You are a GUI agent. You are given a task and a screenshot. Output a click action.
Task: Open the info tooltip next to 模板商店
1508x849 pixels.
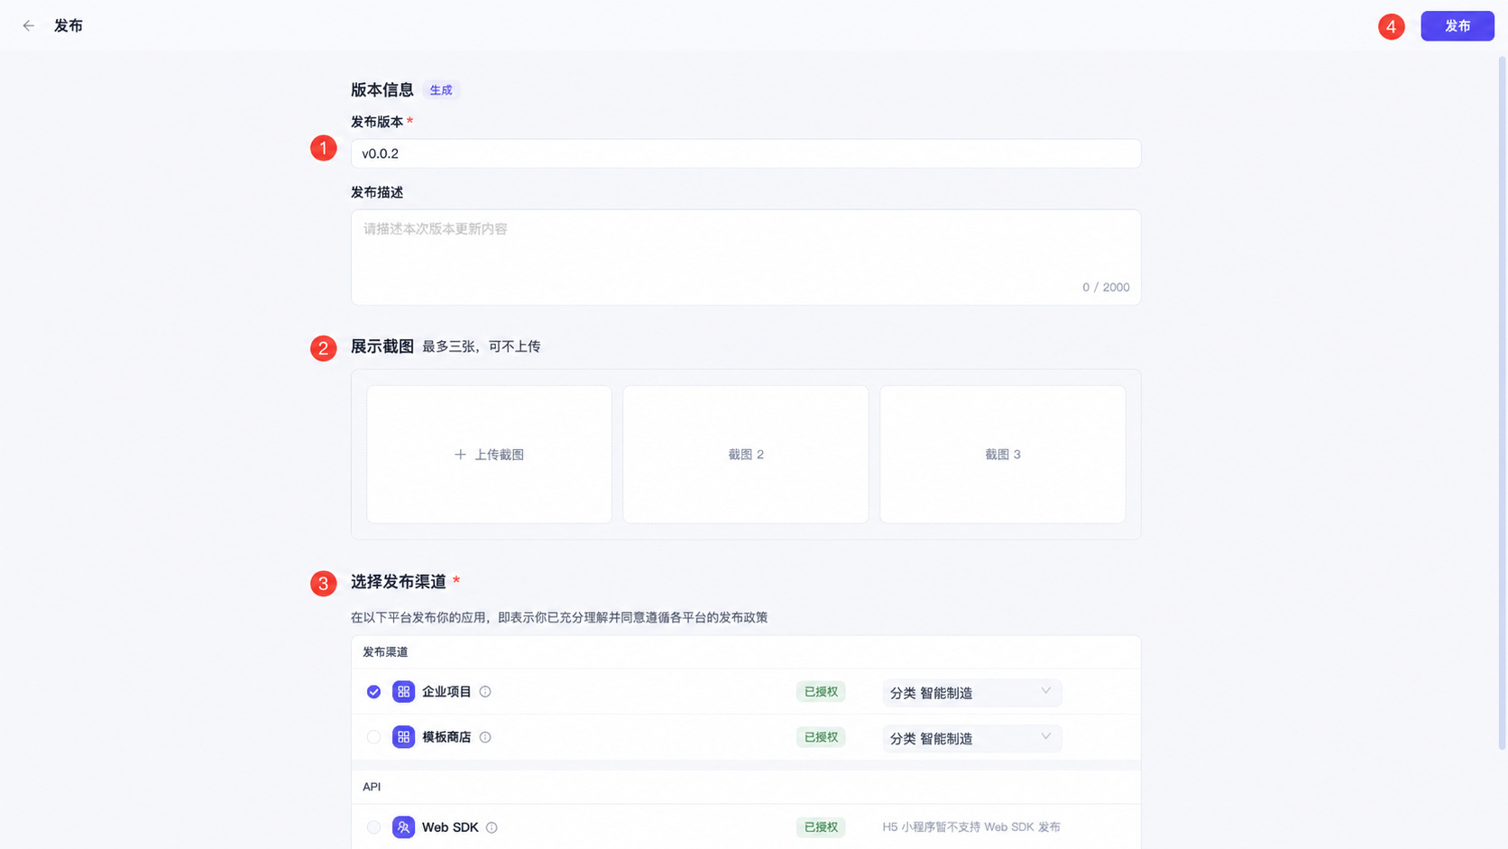(x=485, y=737)
